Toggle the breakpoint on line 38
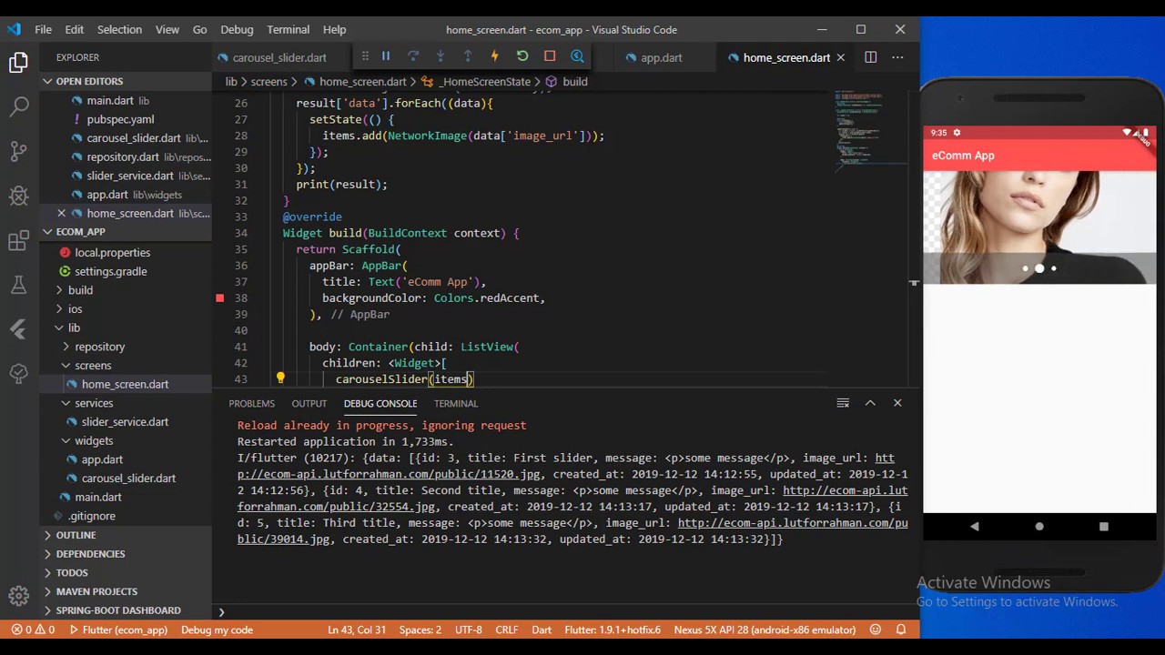This screenshot has width=1165, height=655. click(219, 298)
